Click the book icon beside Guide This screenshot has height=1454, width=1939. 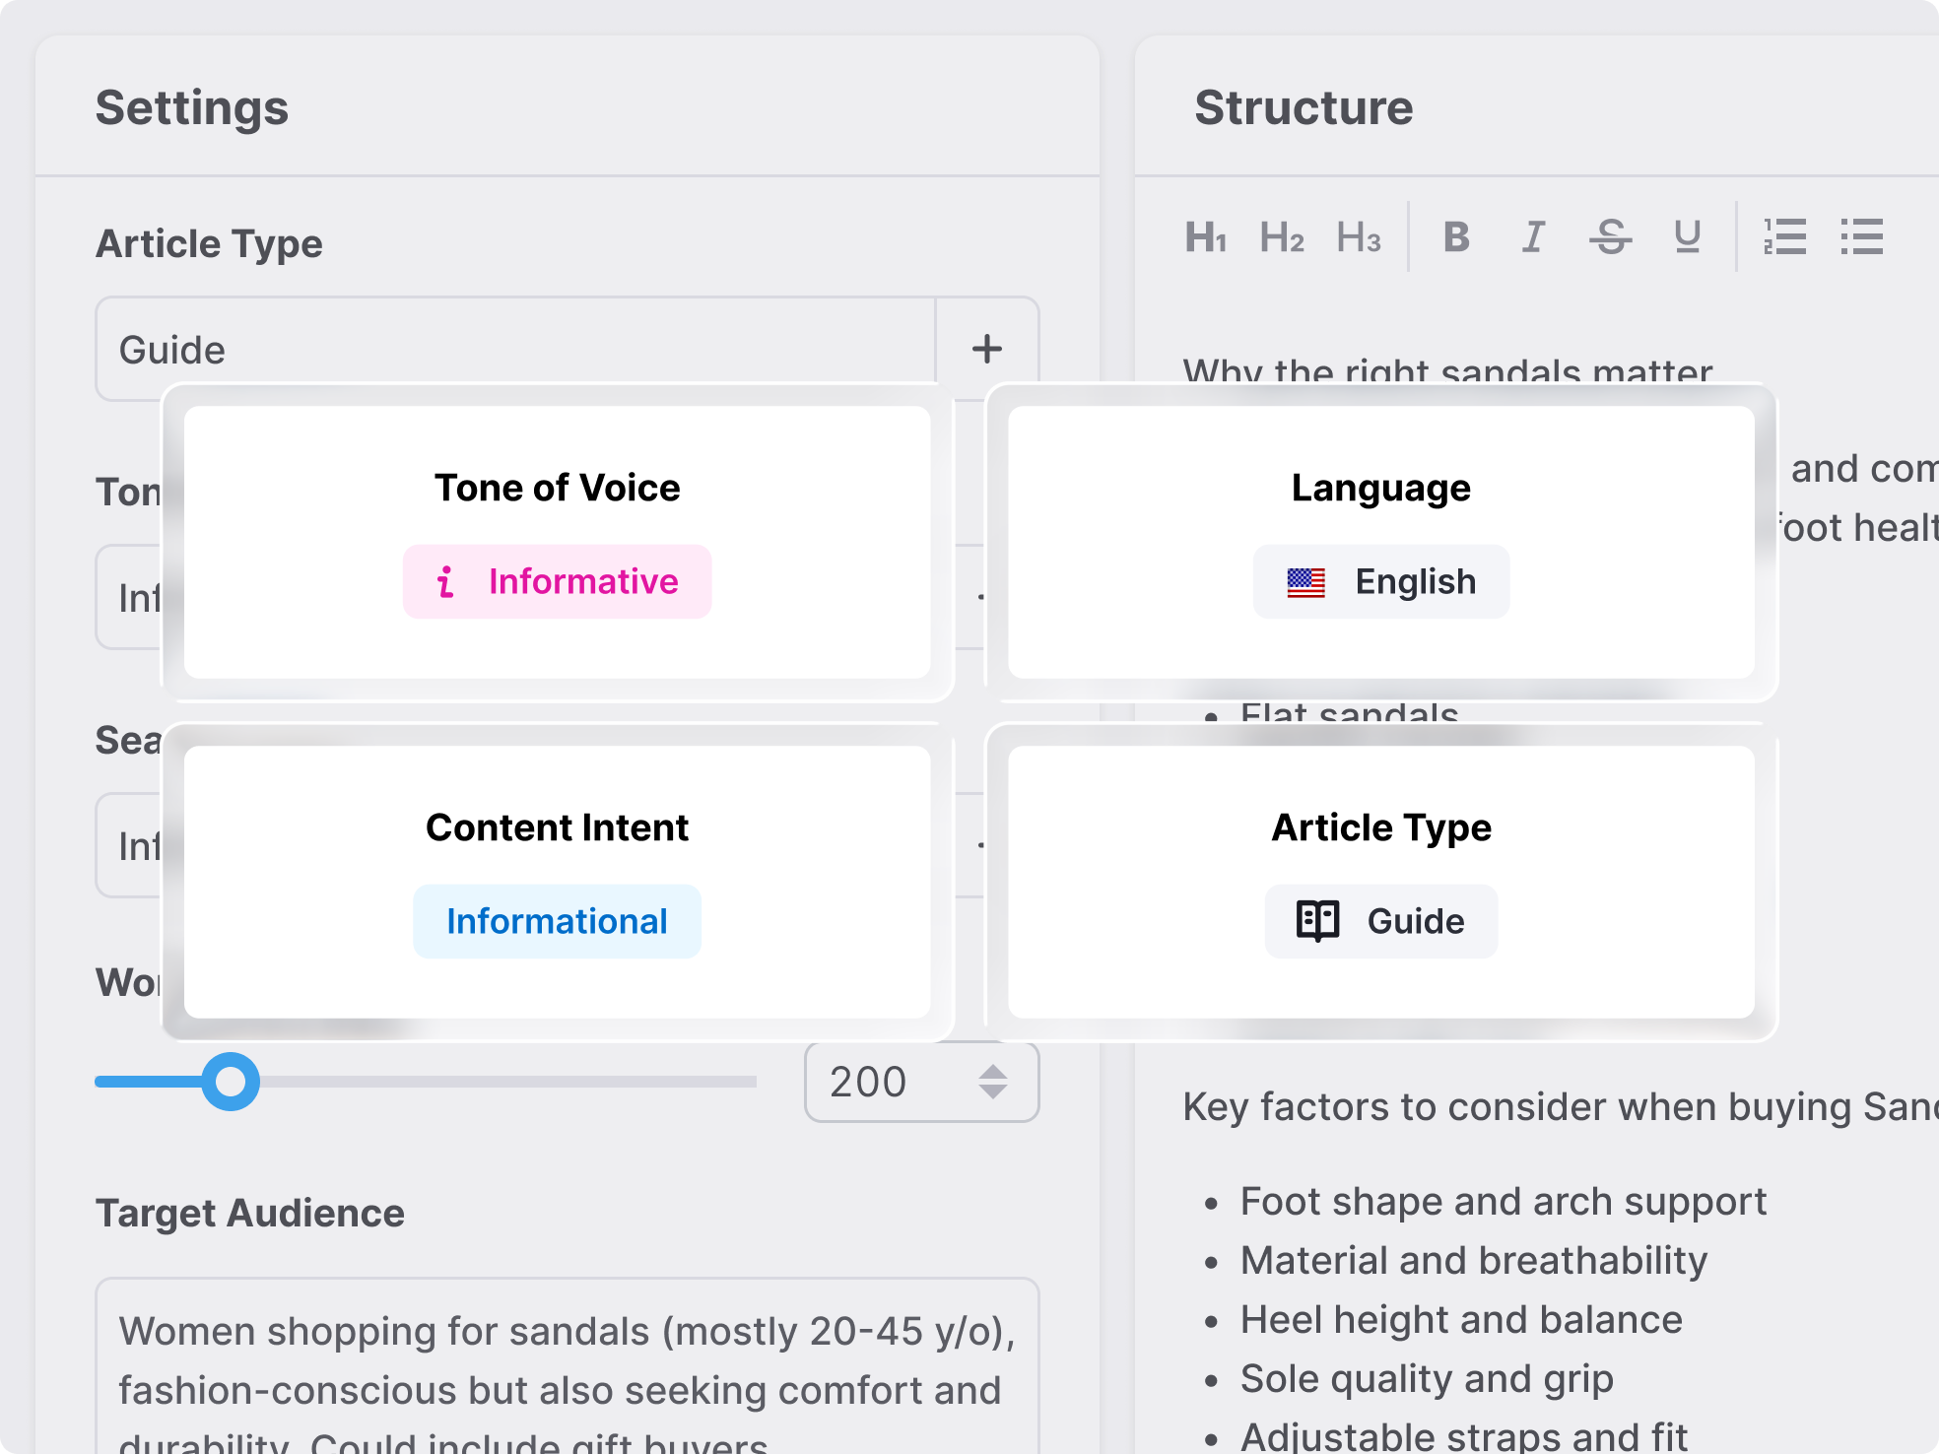[1317, 921]
